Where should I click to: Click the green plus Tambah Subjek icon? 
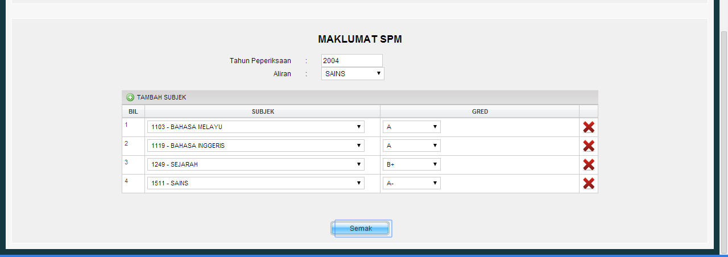130,97
